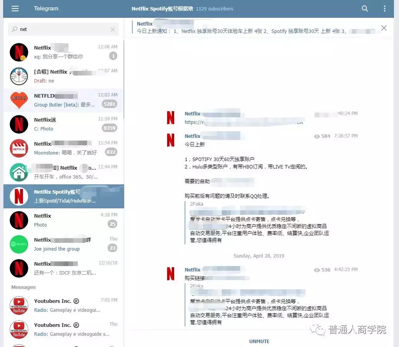Click the heart-shaped NETFLIX chat avatar

click(x=19, y=100)
